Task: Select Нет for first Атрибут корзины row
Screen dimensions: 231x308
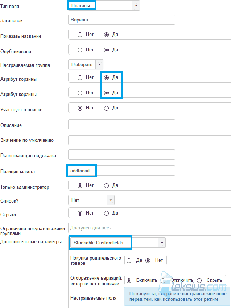Action: pos(80,77)
